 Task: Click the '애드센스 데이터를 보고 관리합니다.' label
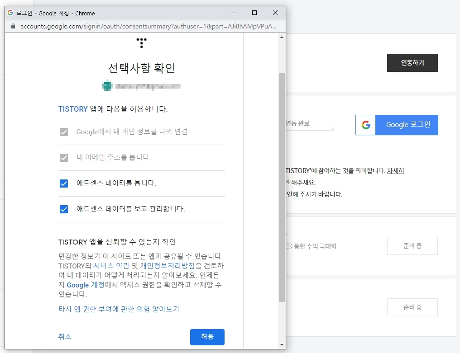(130, 209)
